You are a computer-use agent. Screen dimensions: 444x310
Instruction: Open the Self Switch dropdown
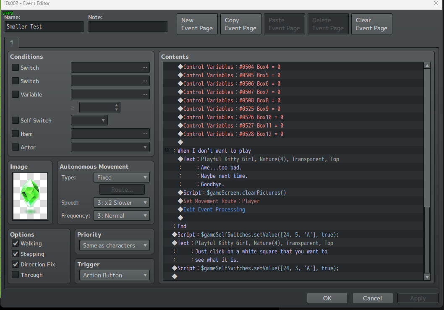click(x=89, y=120)
